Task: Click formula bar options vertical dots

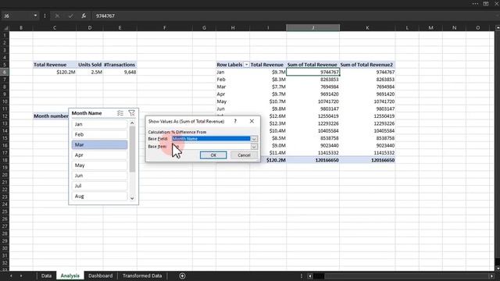Action: [45, 16]
